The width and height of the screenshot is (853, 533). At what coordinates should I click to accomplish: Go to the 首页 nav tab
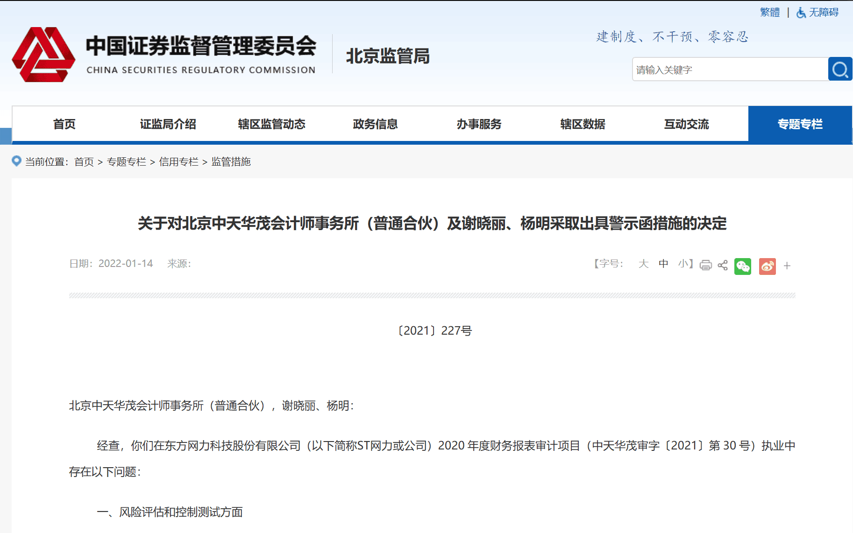point(64,124)
